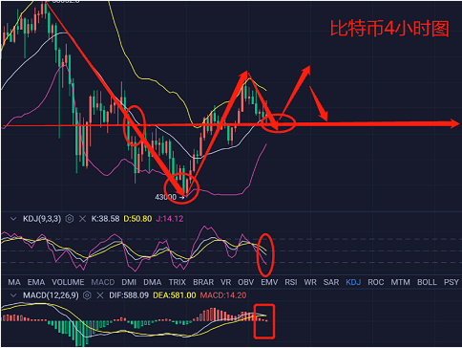Select the TRIX indicator
Screen dimensions: 462x348
[x=178, y=282]
